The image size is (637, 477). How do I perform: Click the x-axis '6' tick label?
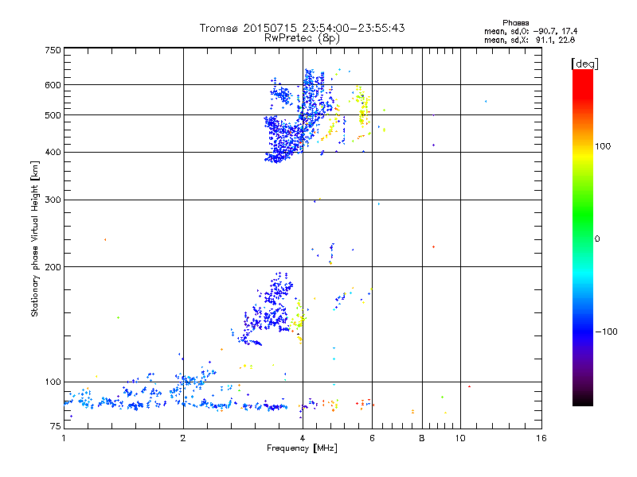(x=372, y=438)
